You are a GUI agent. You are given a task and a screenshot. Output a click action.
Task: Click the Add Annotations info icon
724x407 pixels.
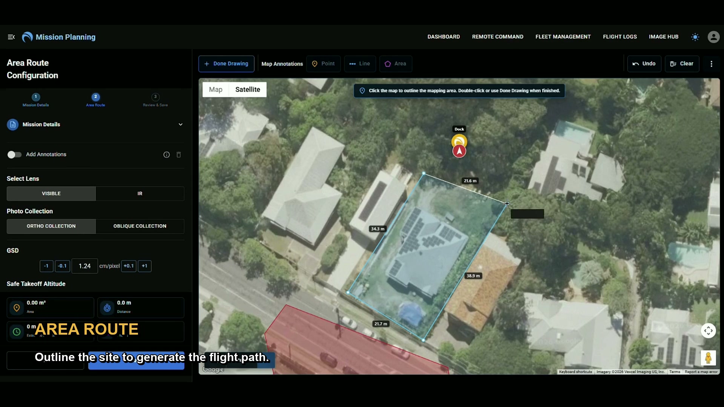(166, 155)
